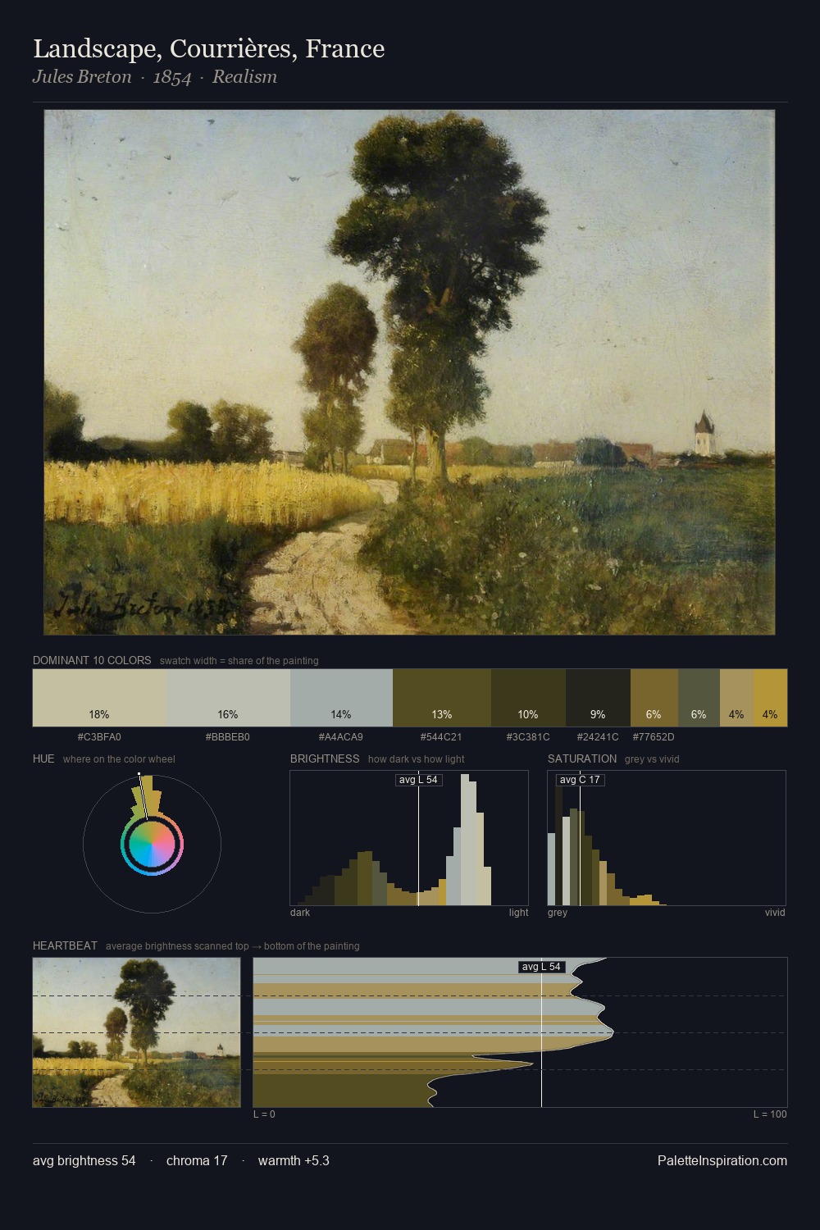Click the Jules Breton 1854 Realism subtitle
The height and width of the screenshot is (1230, 820).
(x=155, y=77)
